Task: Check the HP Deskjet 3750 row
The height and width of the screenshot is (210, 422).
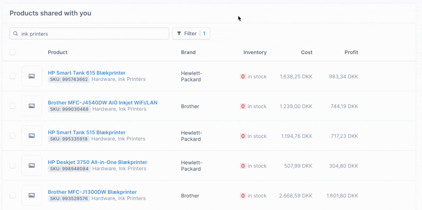Action: (13, 166)
